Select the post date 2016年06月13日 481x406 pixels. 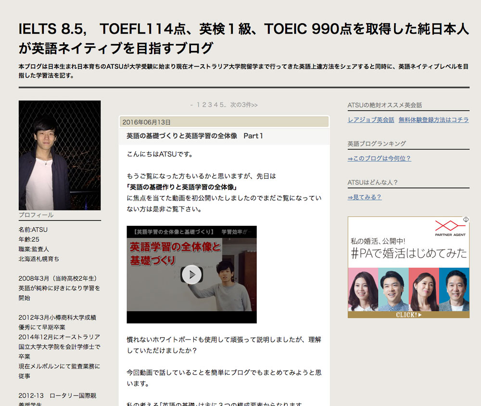146,122
